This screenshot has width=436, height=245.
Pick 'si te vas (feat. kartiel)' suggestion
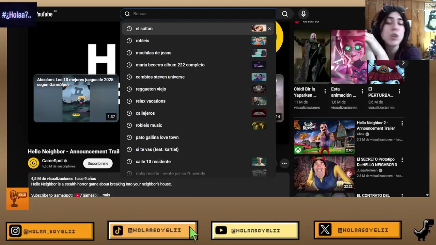coord(198,149)
